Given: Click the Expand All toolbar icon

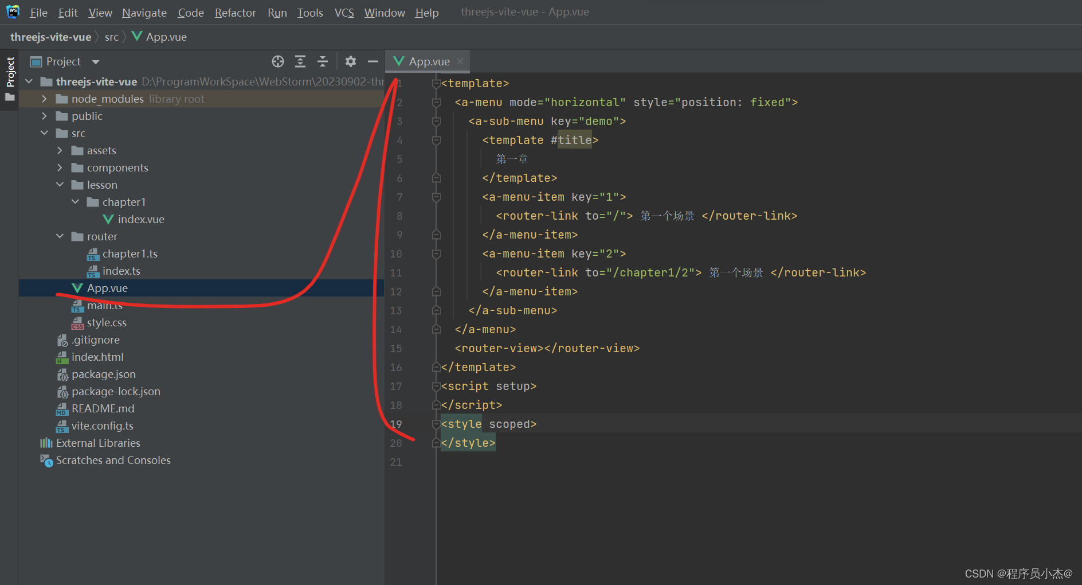Looking at the screenshot, I should point(300,61).
